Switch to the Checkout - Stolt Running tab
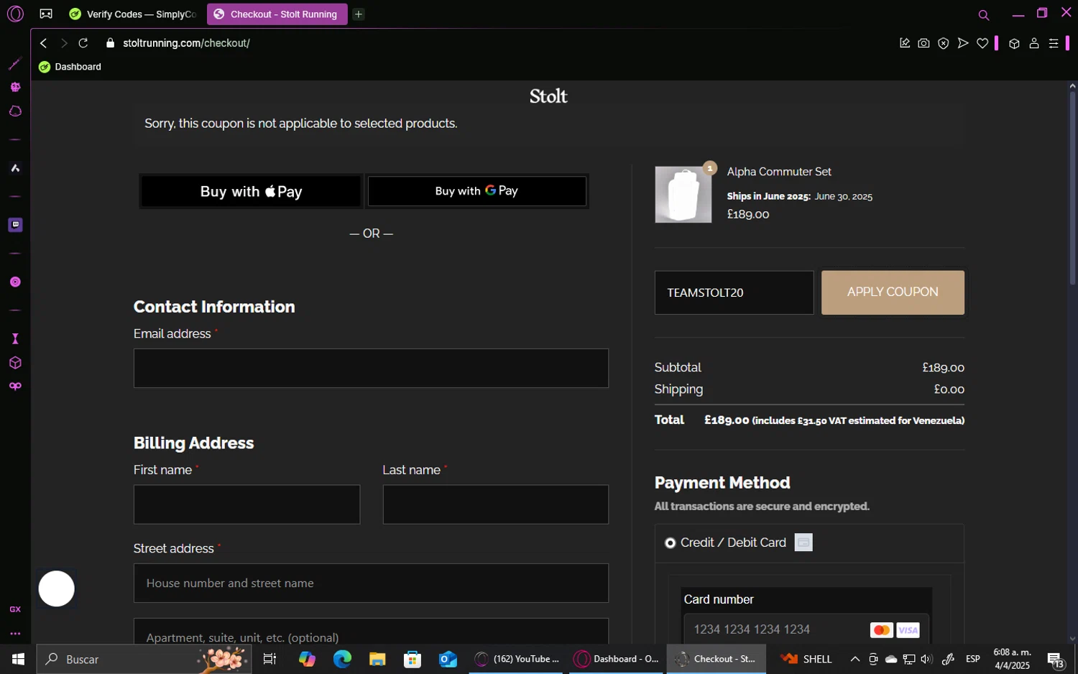 277,14
